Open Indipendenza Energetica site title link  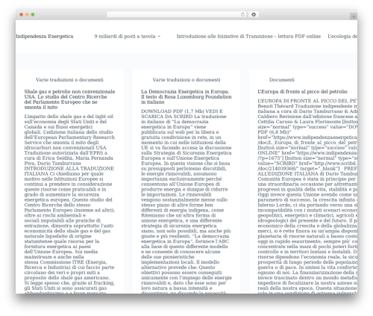pos(44,37)
